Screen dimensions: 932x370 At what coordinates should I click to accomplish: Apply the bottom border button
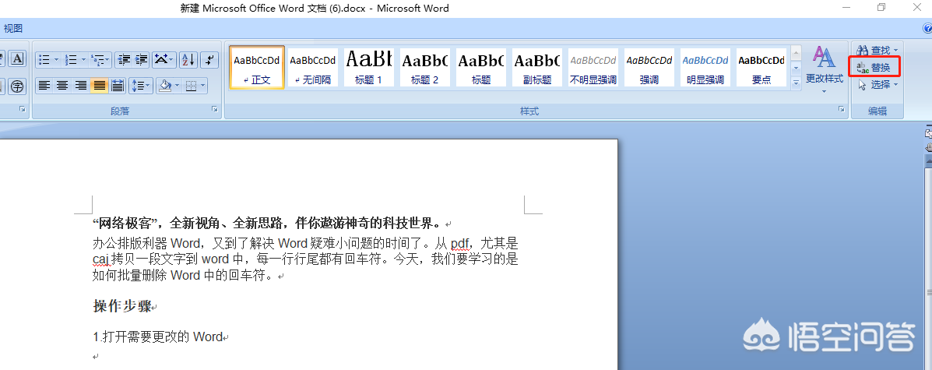191,86
